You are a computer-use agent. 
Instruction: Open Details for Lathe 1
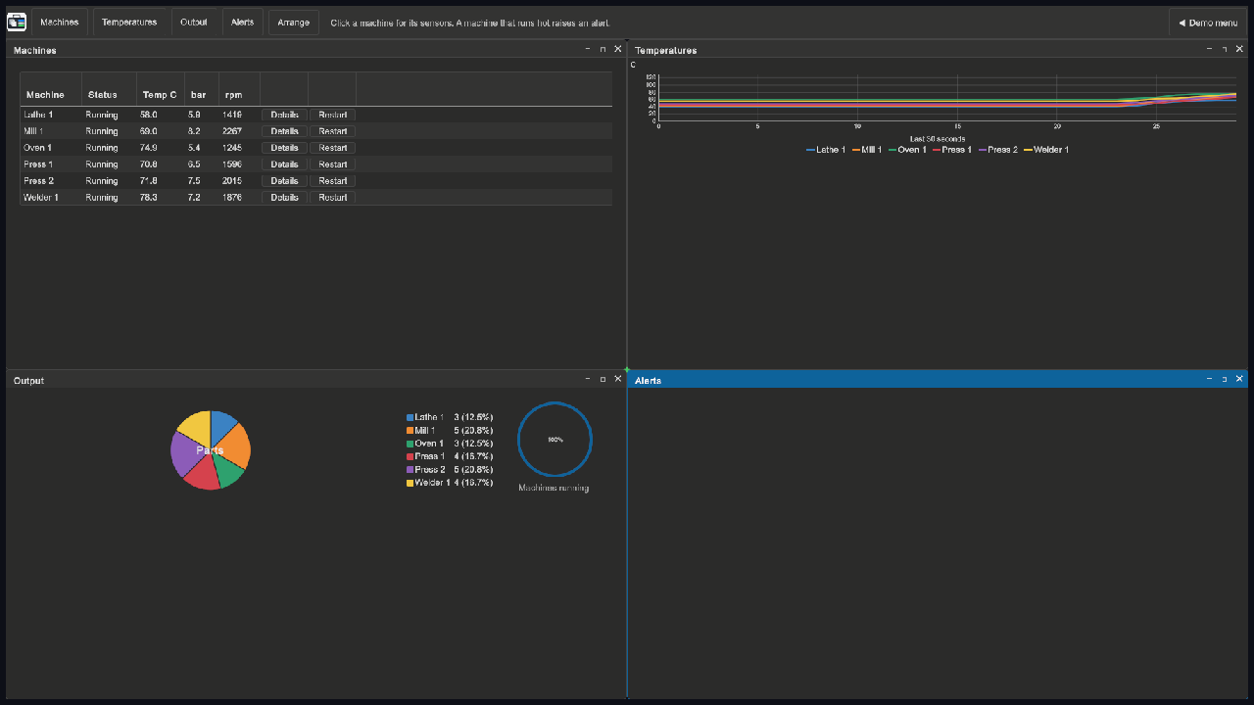coord(284,115)
